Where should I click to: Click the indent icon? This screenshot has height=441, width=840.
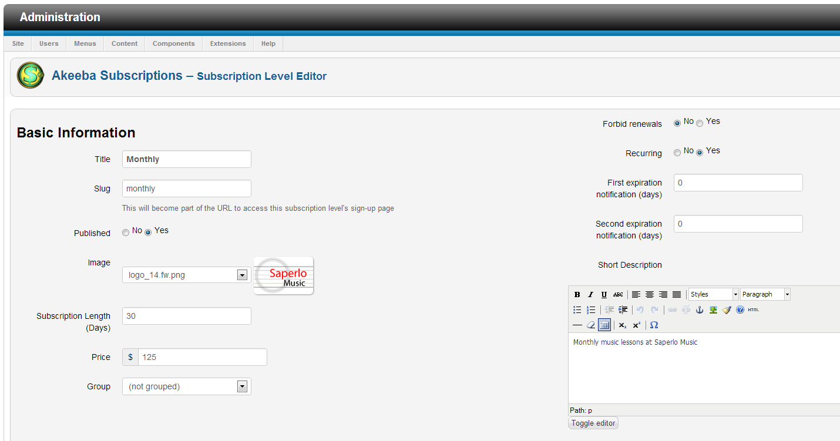point(623,309)
